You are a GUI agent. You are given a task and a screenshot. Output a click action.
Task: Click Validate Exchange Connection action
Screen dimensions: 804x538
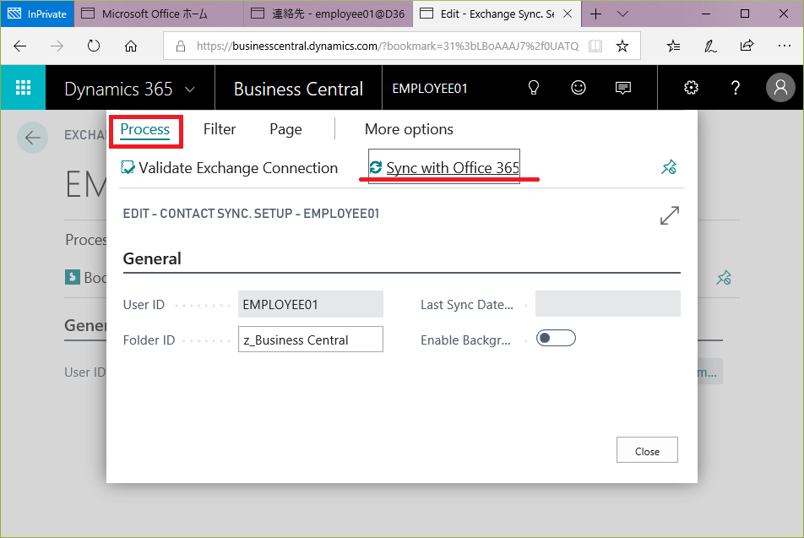229,168
